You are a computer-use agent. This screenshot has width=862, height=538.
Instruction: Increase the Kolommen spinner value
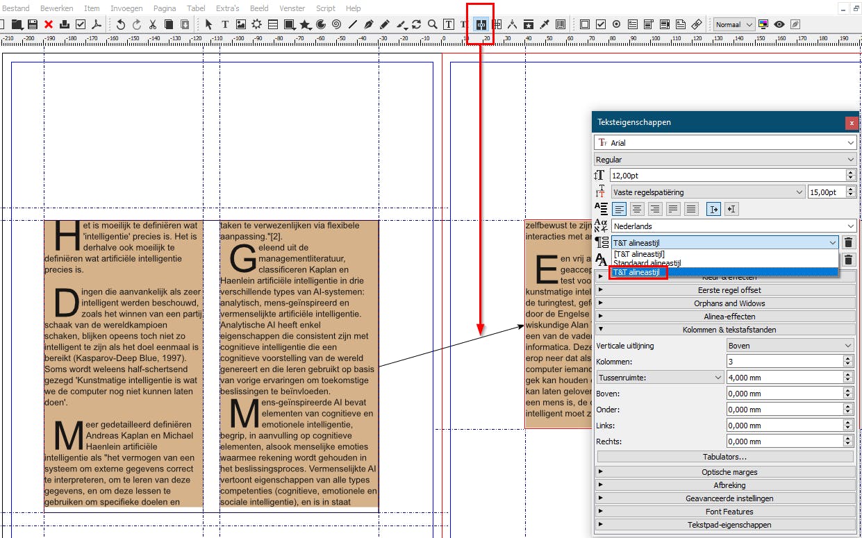(847, 359)
